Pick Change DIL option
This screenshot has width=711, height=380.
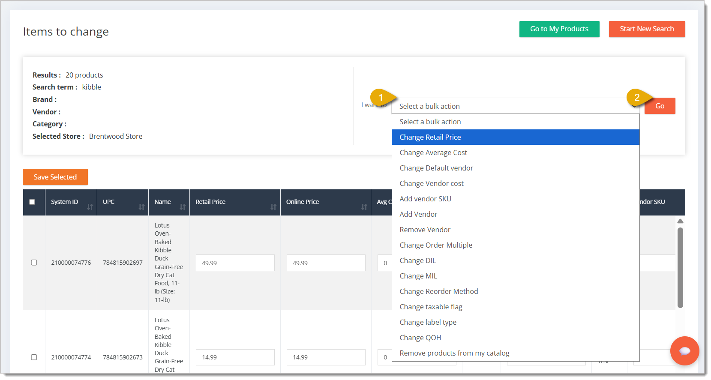click(x=516, y=260)
